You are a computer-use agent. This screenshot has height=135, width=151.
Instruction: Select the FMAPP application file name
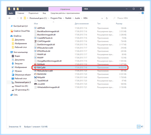point(40,58)
